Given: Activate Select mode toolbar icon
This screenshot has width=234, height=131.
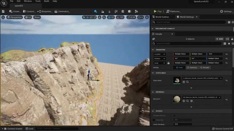Looking at the screenshot, I should tap(96, 11).
